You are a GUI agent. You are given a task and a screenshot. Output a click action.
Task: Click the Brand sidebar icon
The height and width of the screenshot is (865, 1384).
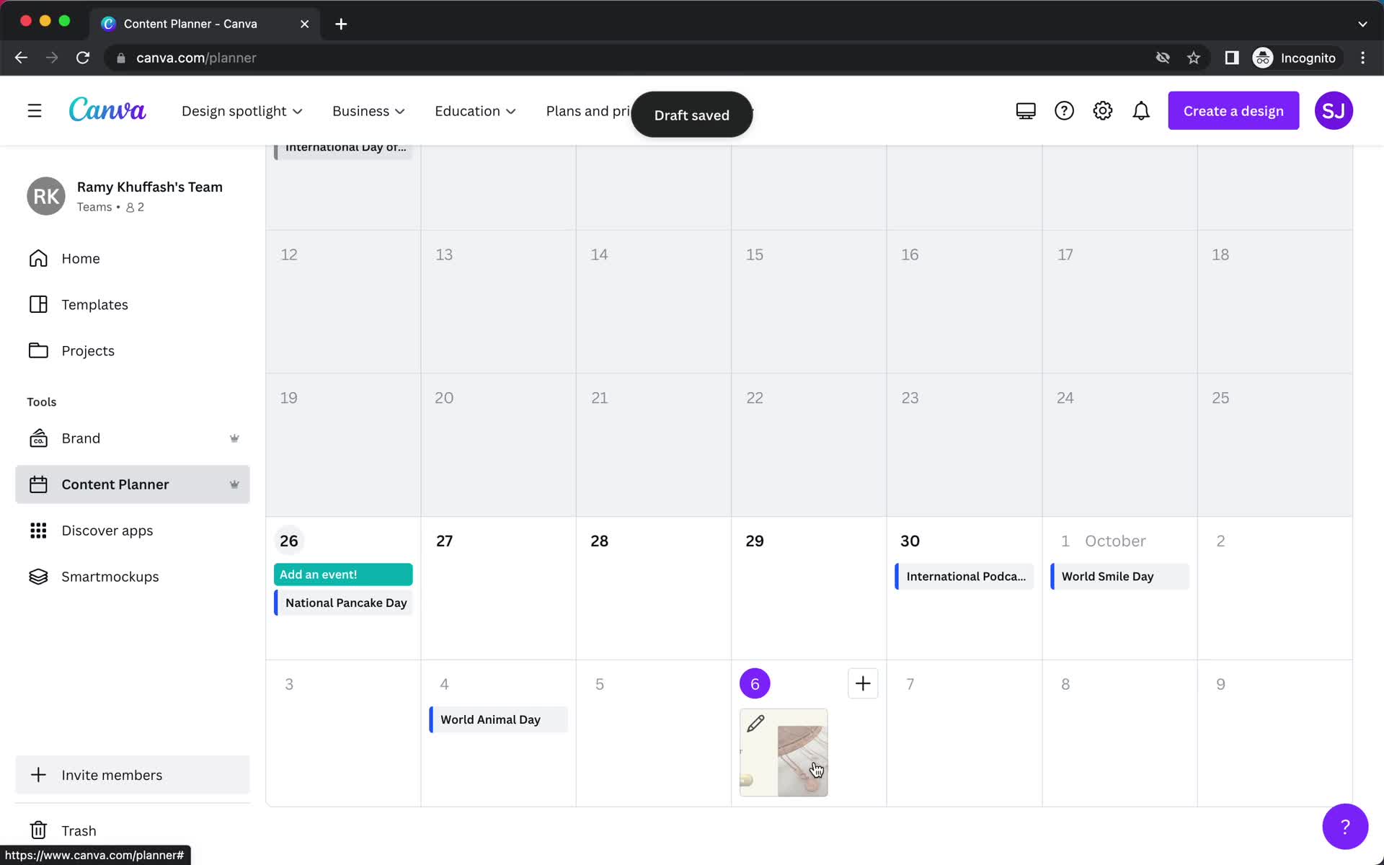(x=38, y=438)
